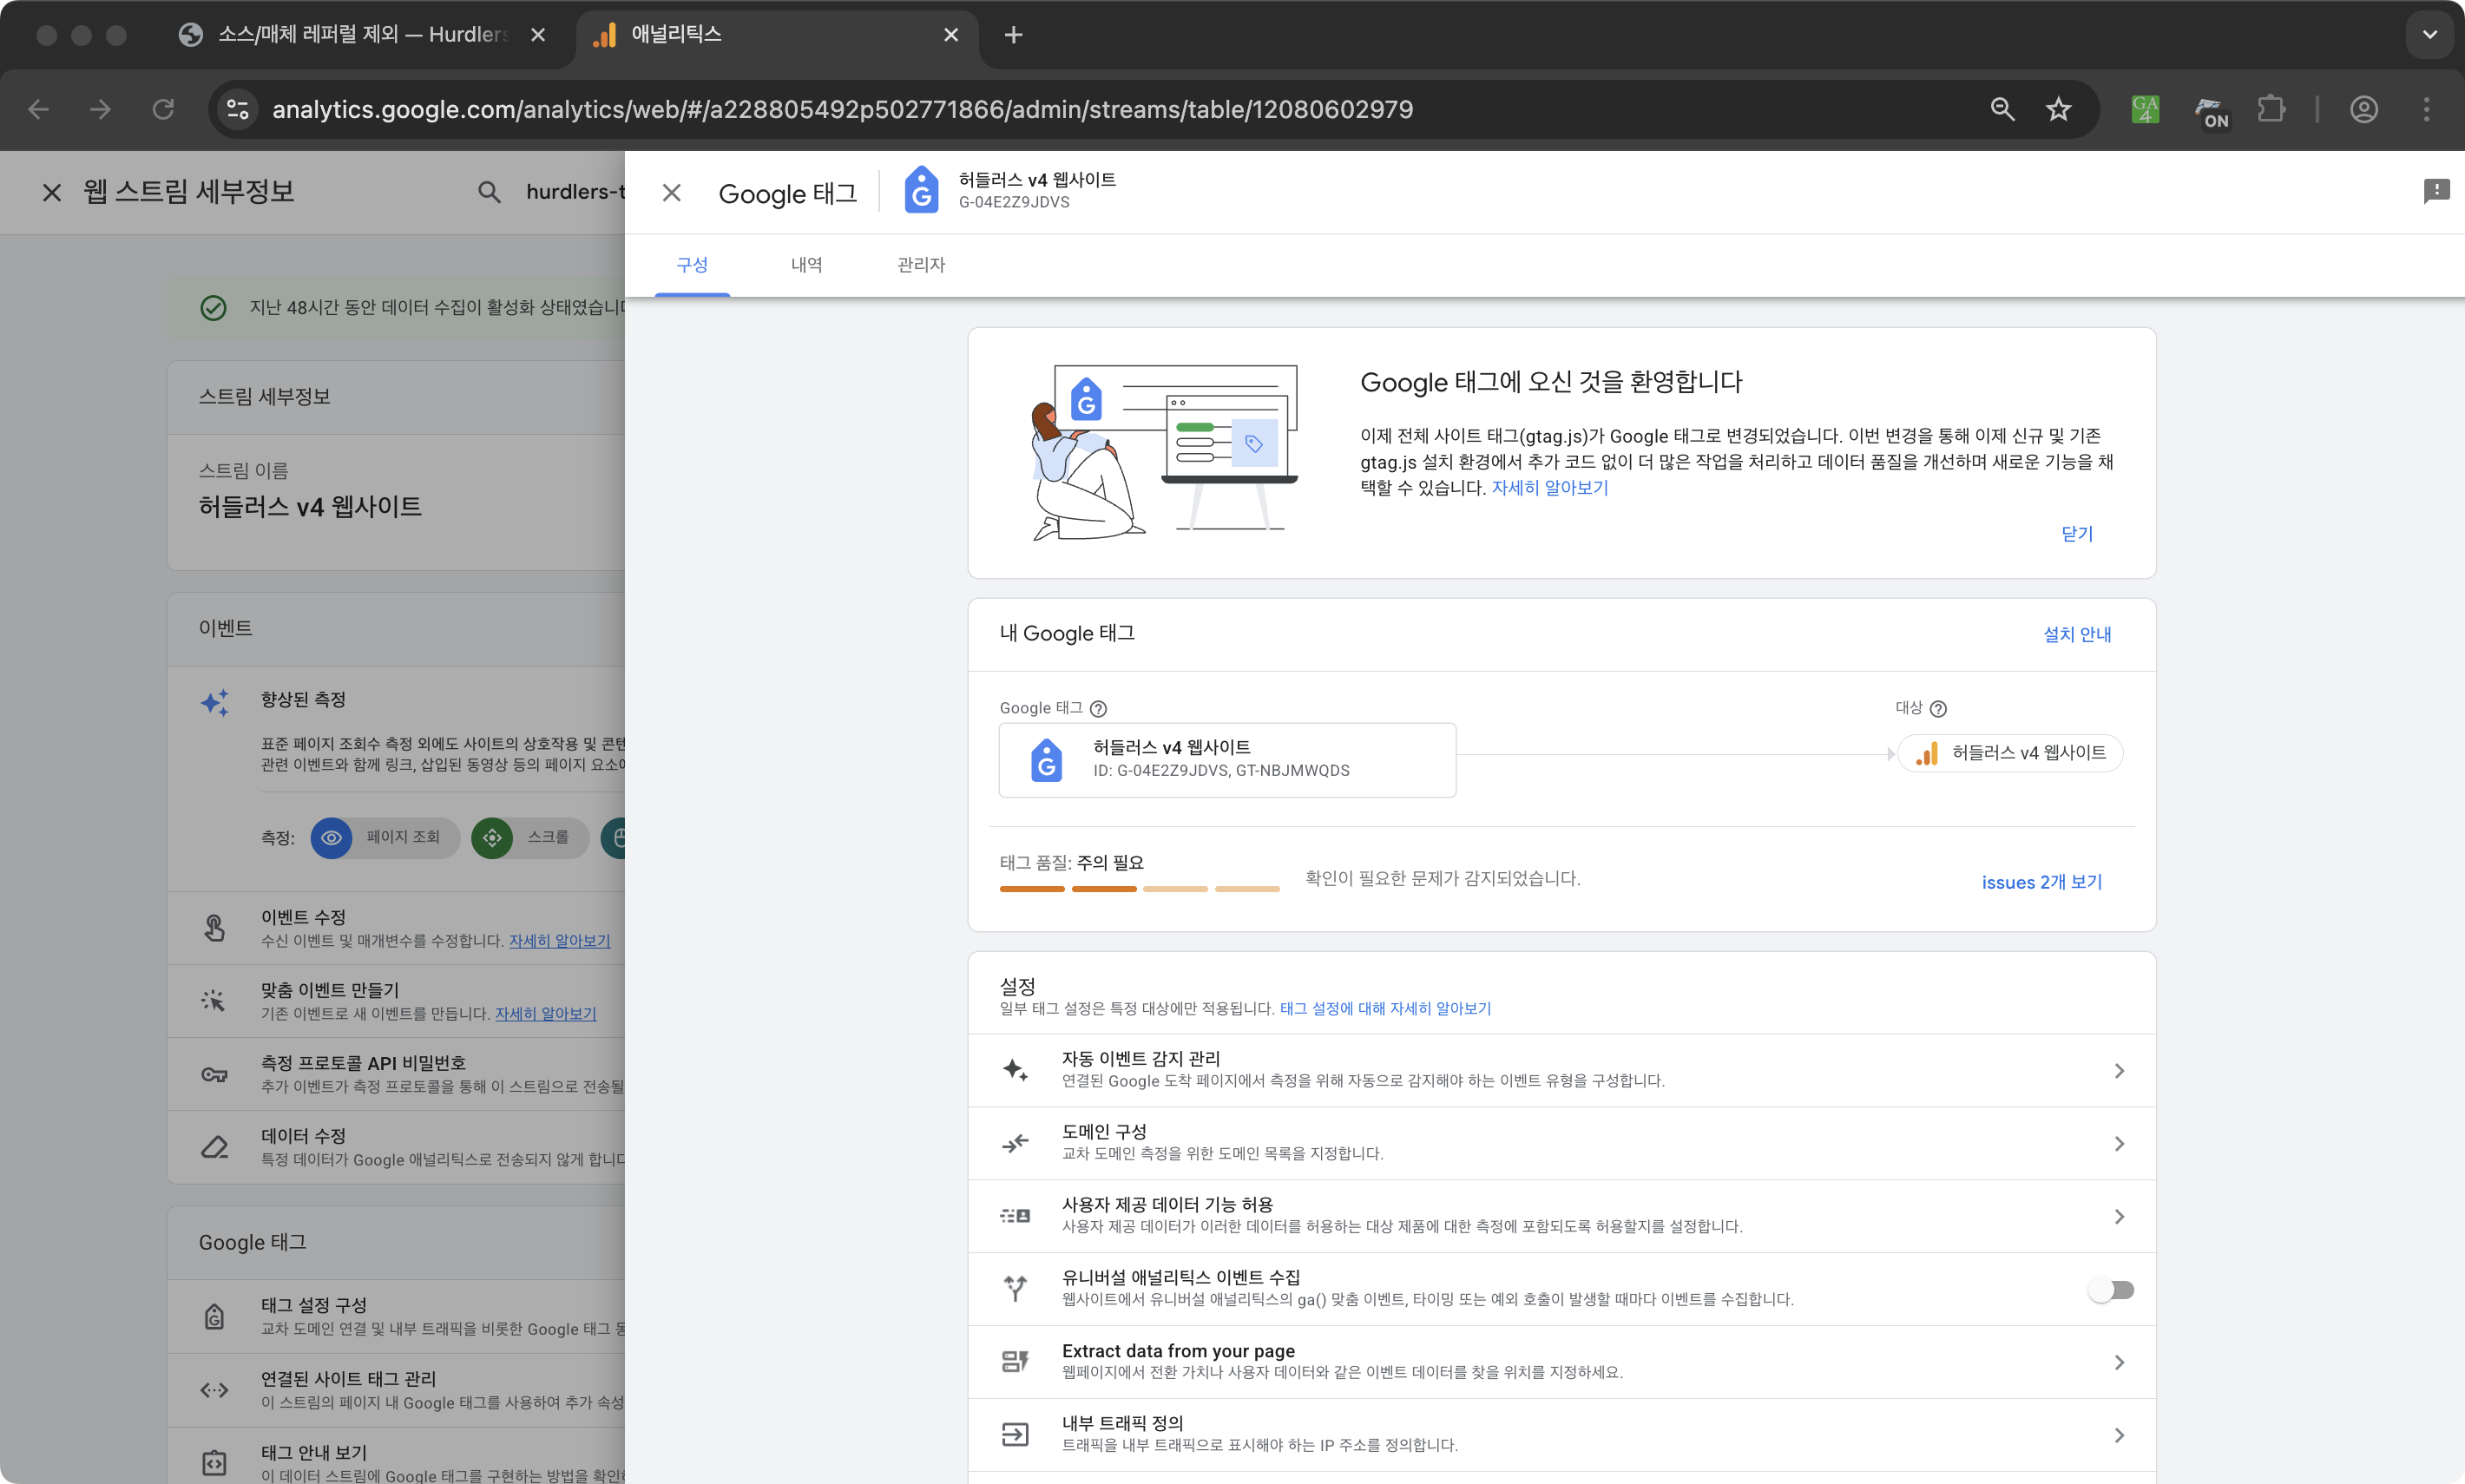2465x1484 pixels.
Task: Click the 내부 트래픽 정의 arrow icon
Action: pos(1015,1435)
